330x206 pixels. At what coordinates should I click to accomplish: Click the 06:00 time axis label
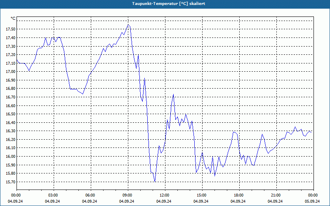pos(91,195)
